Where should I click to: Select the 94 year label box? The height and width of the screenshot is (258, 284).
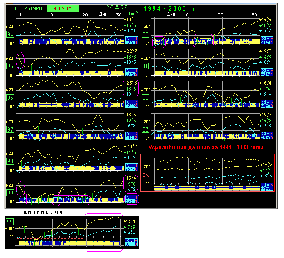[9, 35]
